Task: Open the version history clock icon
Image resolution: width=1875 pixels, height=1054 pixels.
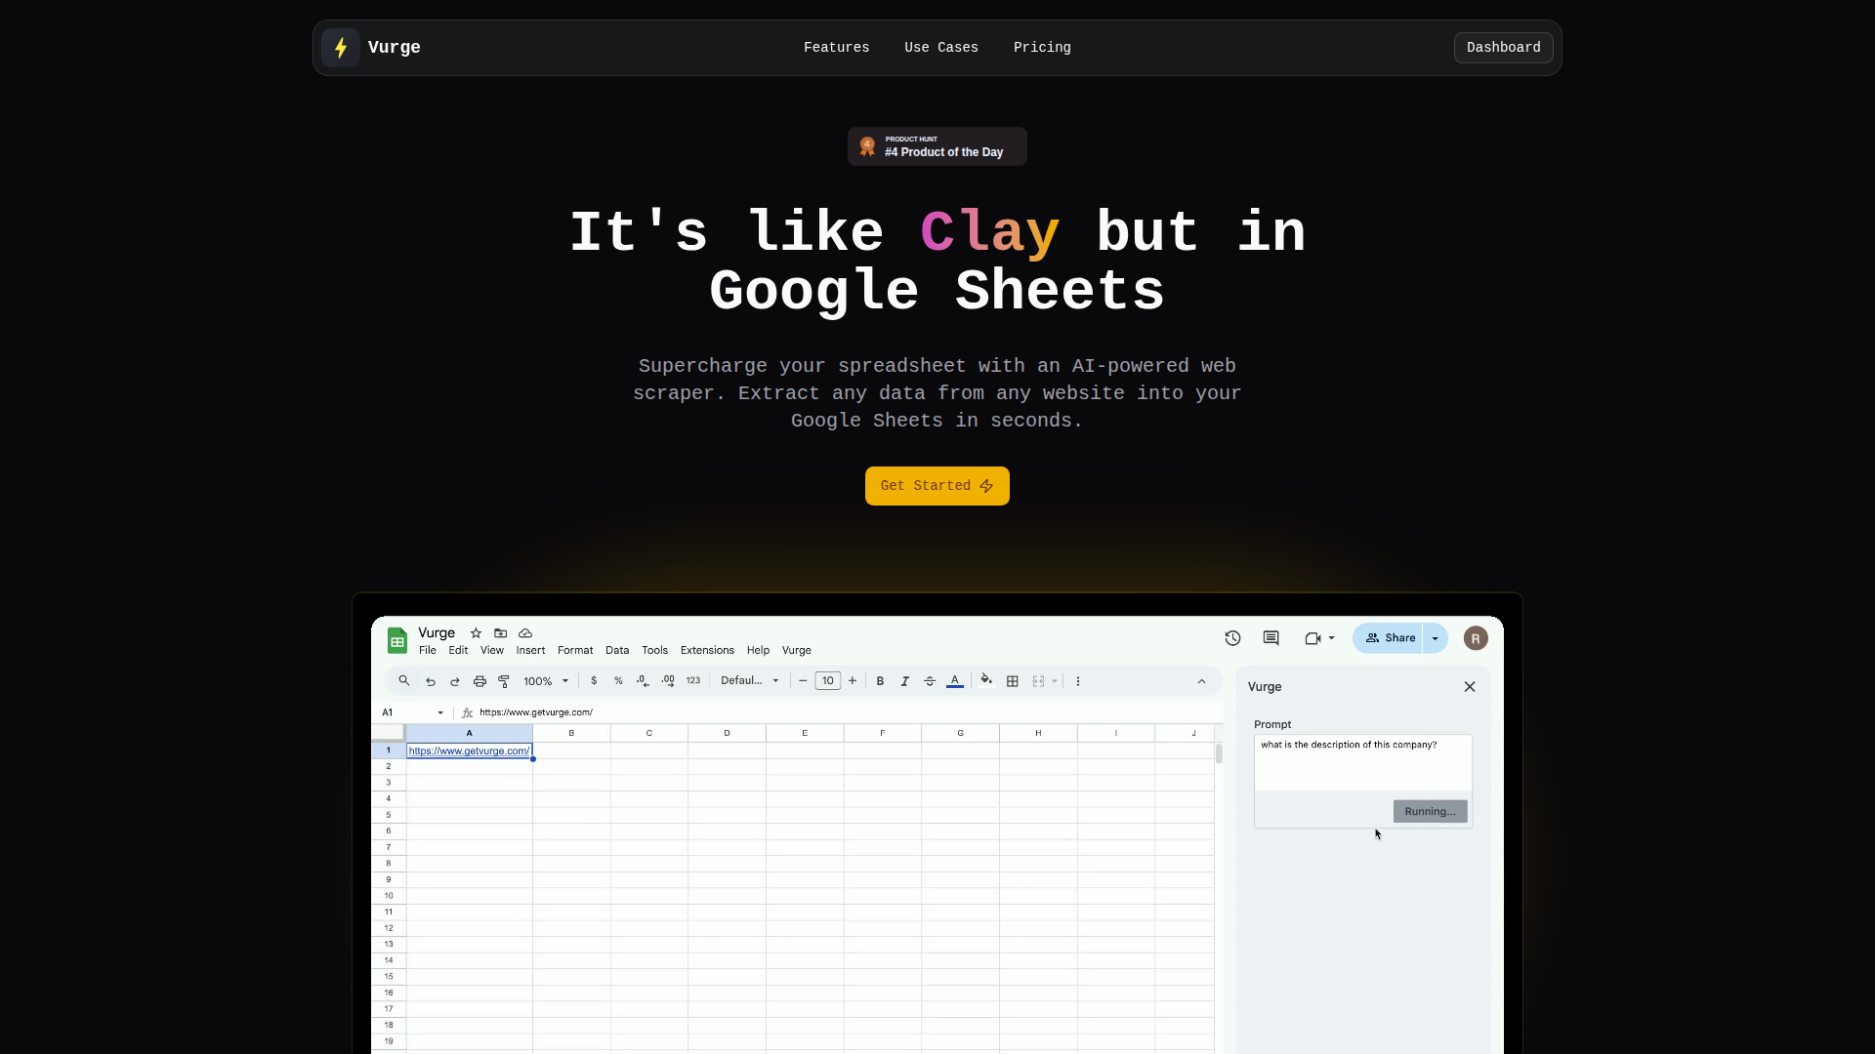Action: coord(1232,638)
